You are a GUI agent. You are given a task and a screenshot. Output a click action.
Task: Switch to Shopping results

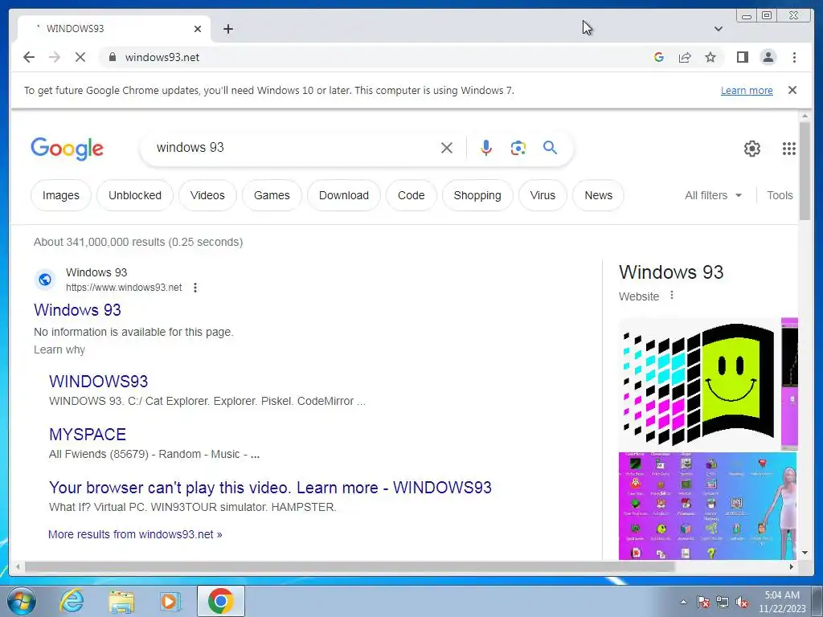point(477,195)
